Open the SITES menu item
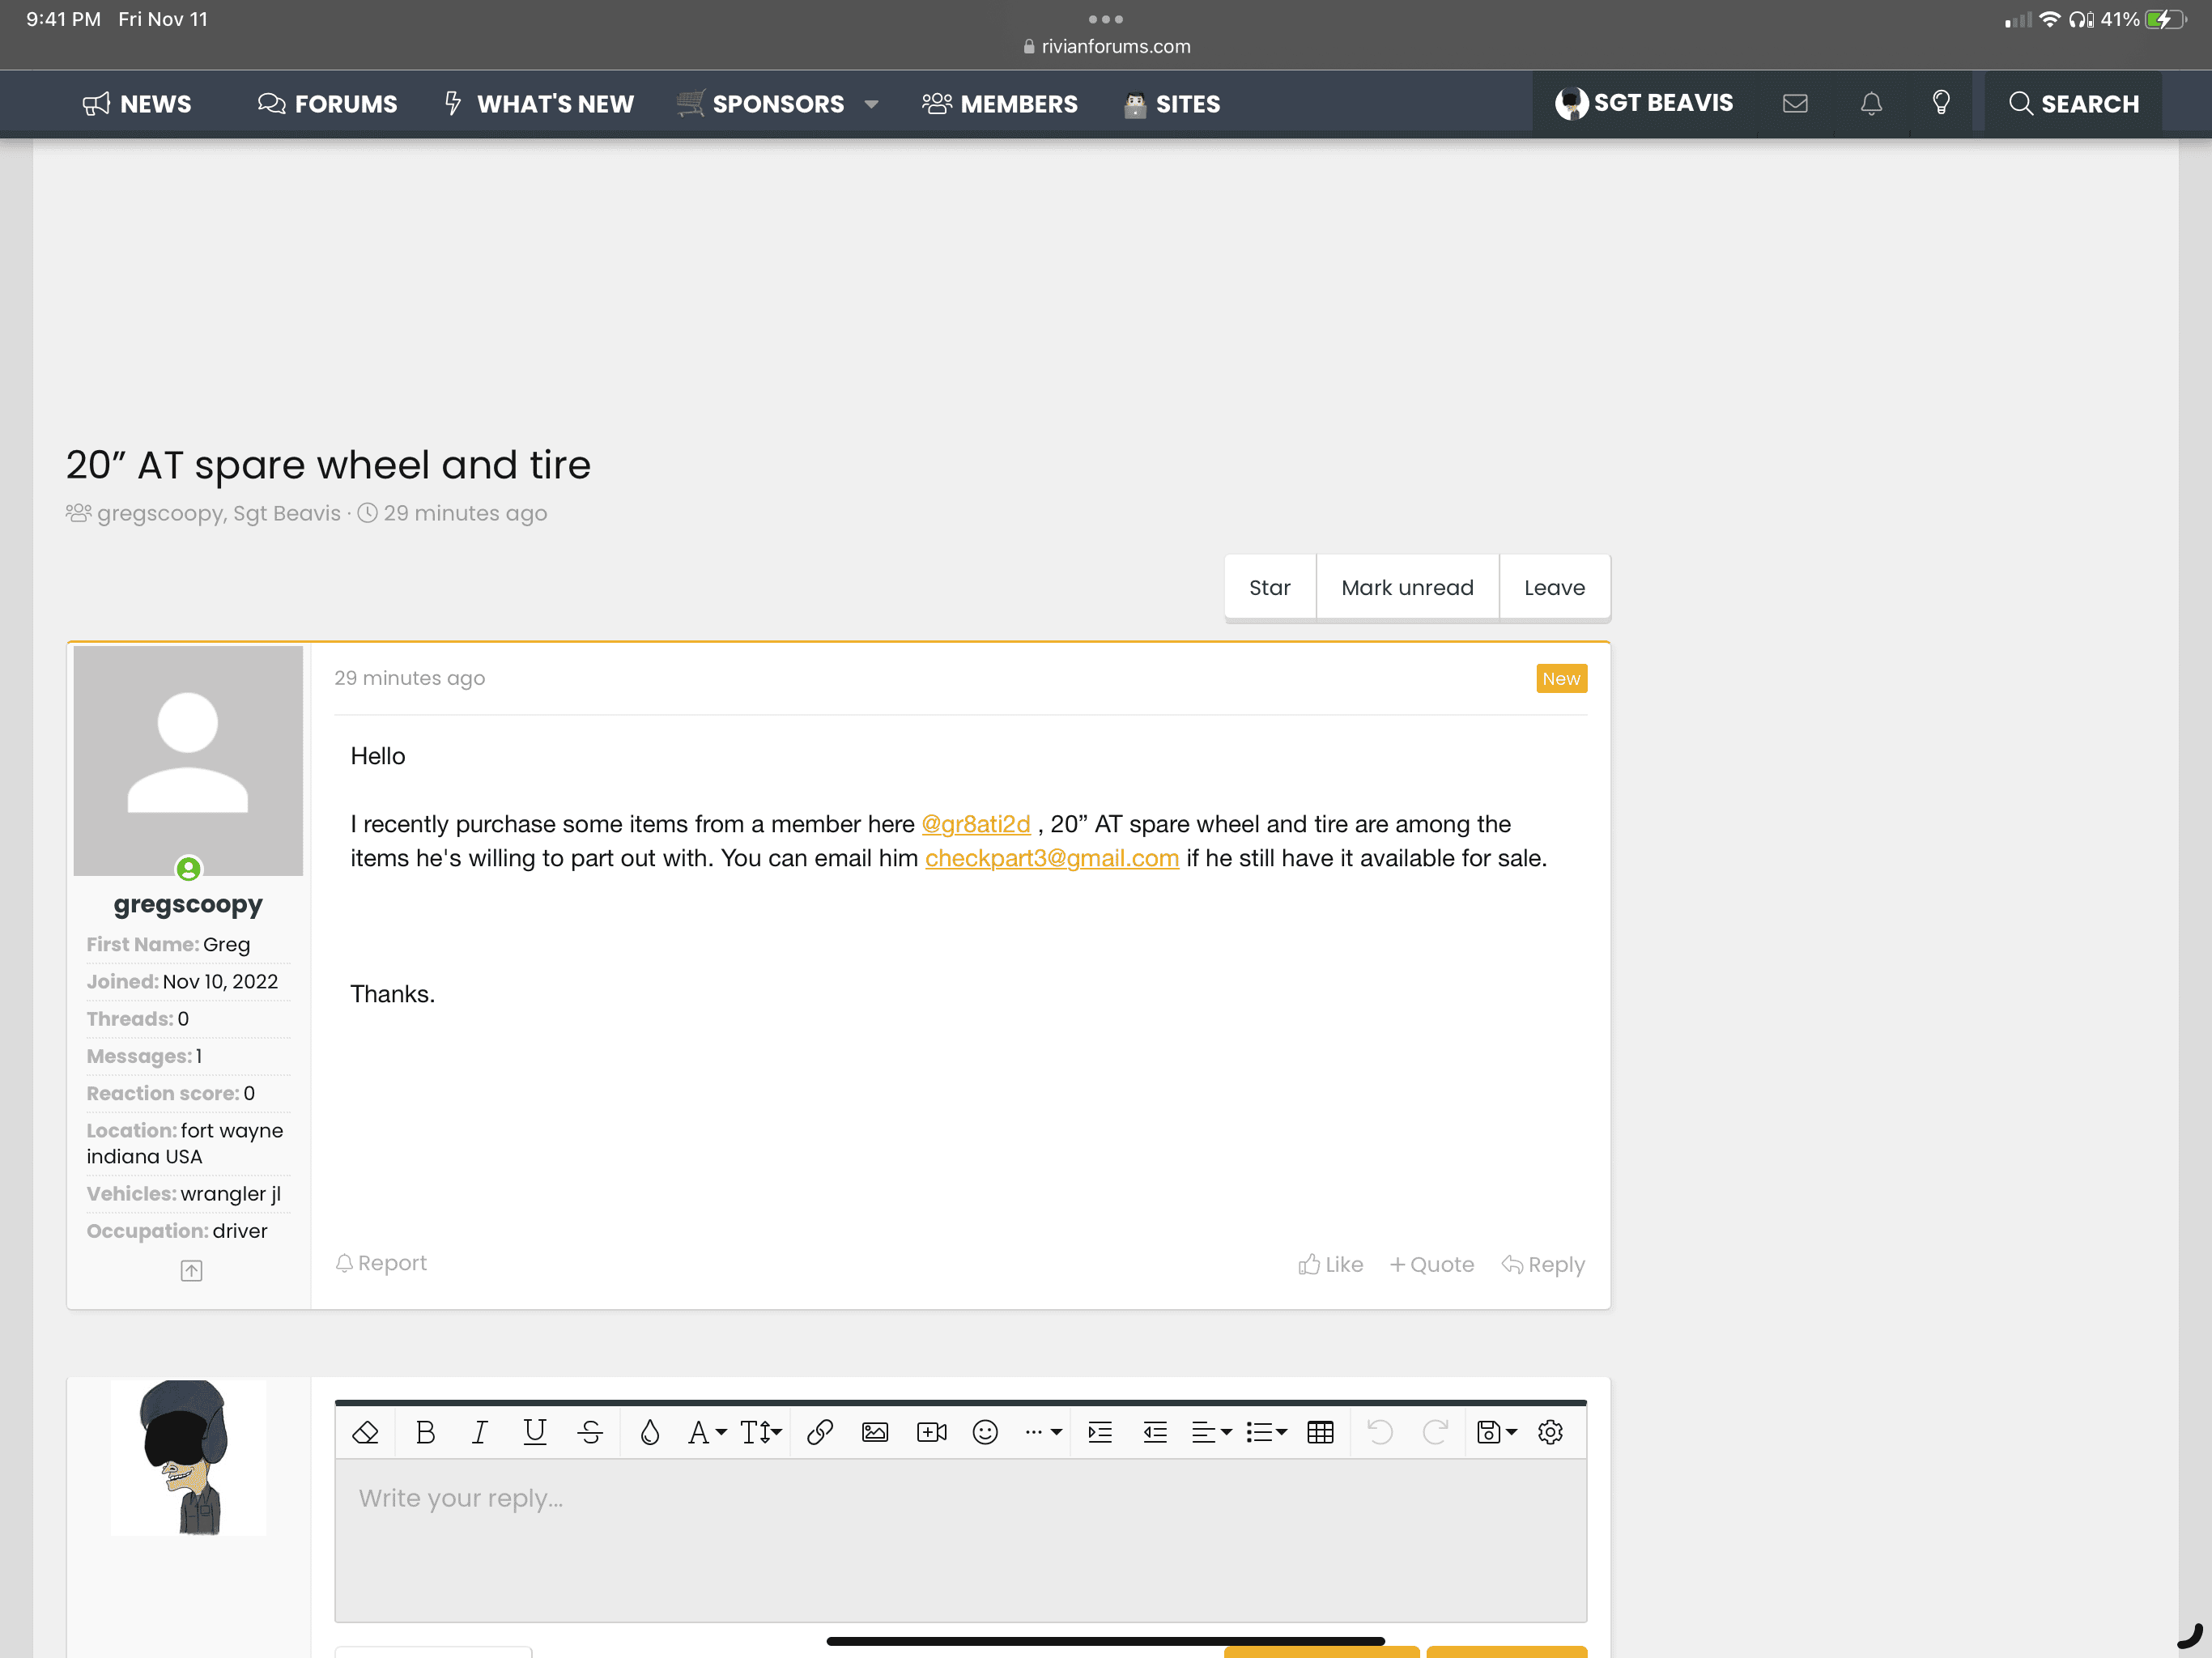This screenshot has width=2212, height=1658. click(1172, 104)
